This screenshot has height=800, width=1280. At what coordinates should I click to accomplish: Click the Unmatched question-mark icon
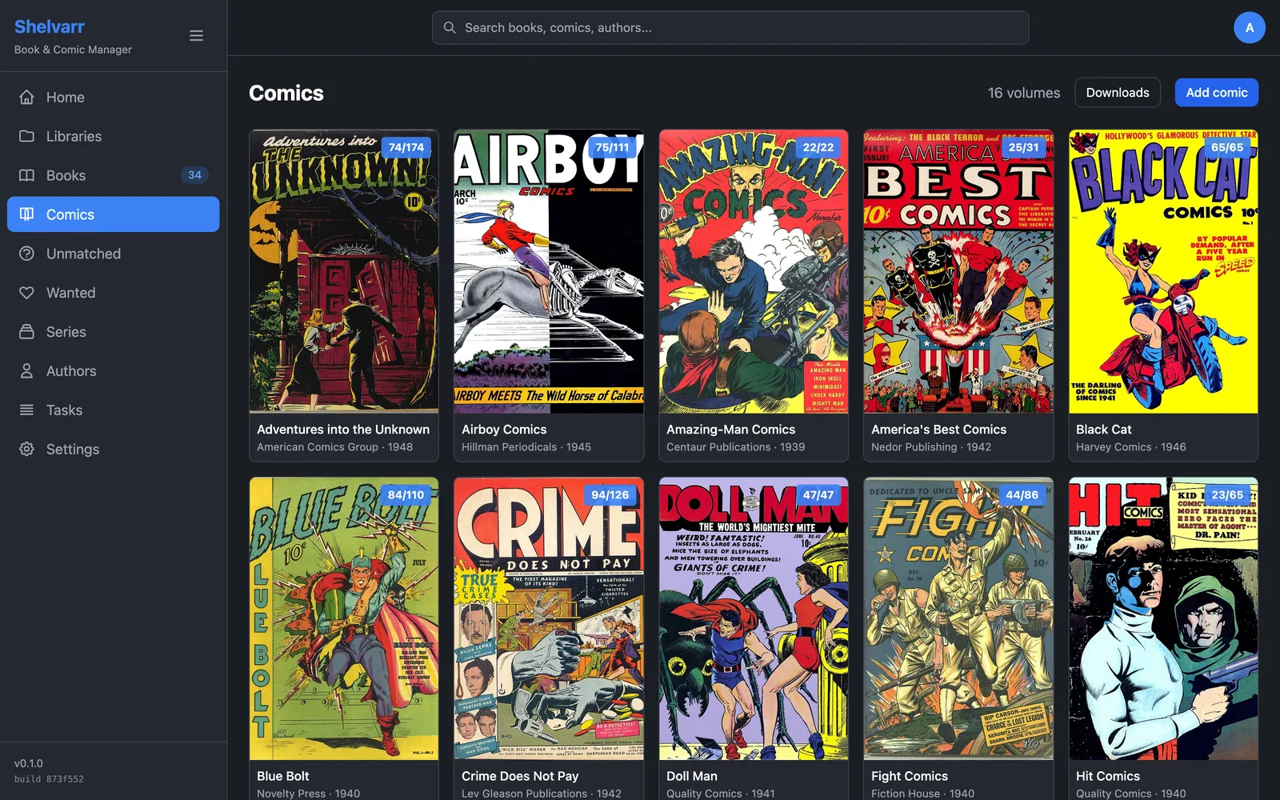pyautogui.click(x=26, y=254)
